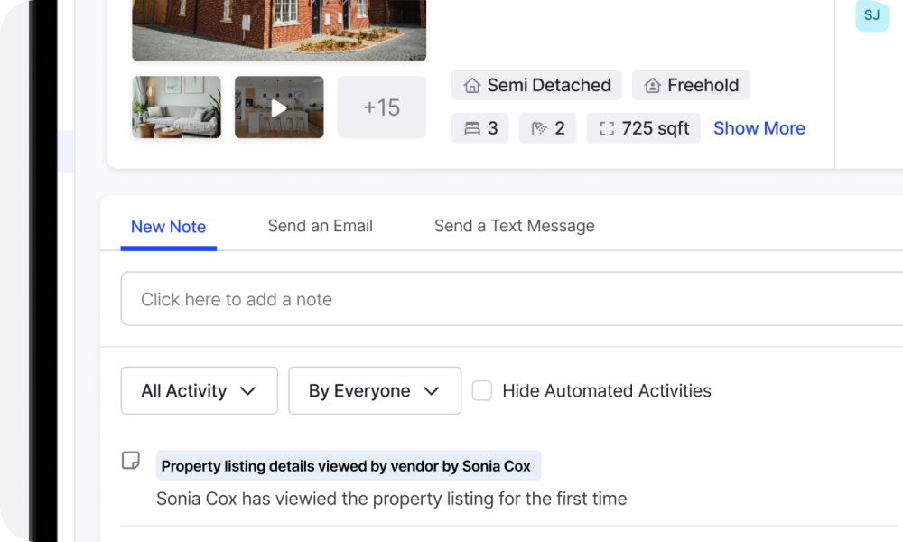Enable Hide Automated Activities checkbox

[482, 390]
